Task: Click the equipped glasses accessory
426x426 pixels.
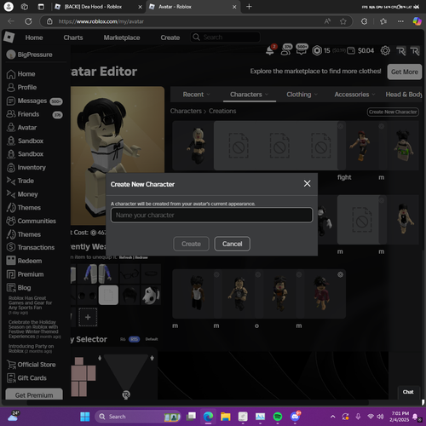Action: (x=130, y=273)
